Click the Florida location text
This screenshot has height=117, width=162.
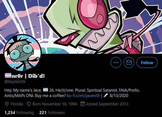pyautogui.click(x=17, y=104)
